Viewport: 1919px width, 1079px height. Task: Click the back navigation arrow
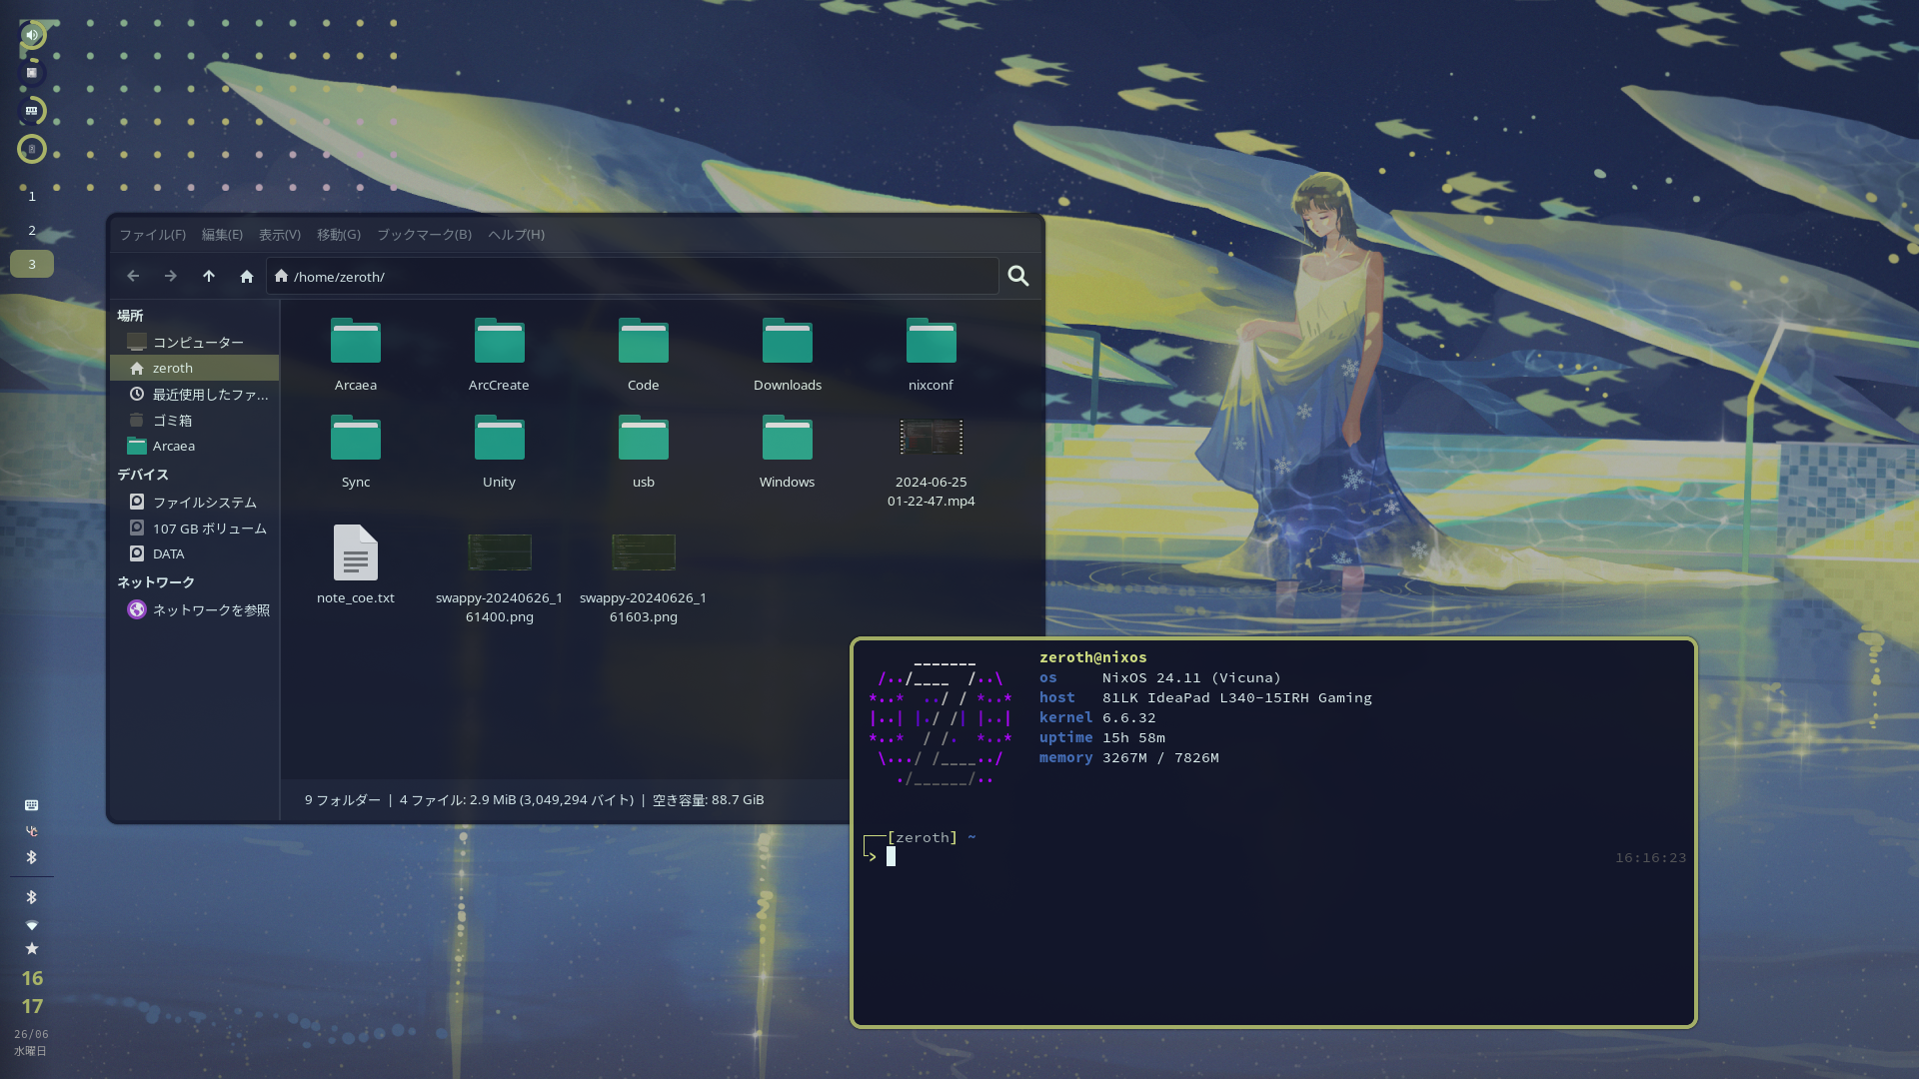pyautogui.click(x=133, y=277)
